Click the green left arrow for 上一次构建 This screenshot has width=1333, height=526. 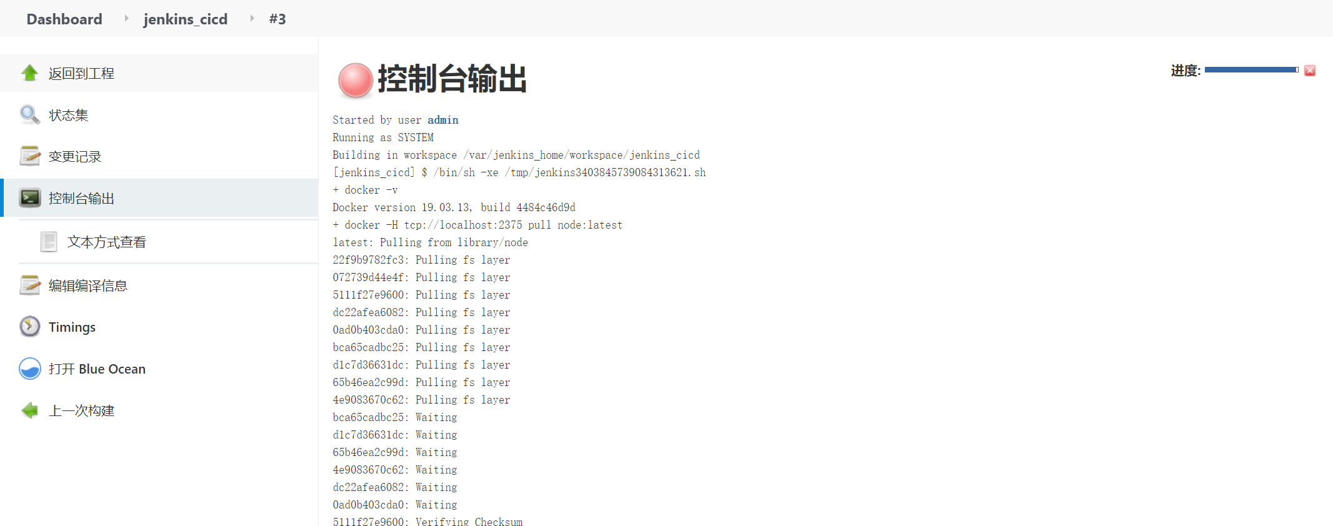click(x=29, y=410)
